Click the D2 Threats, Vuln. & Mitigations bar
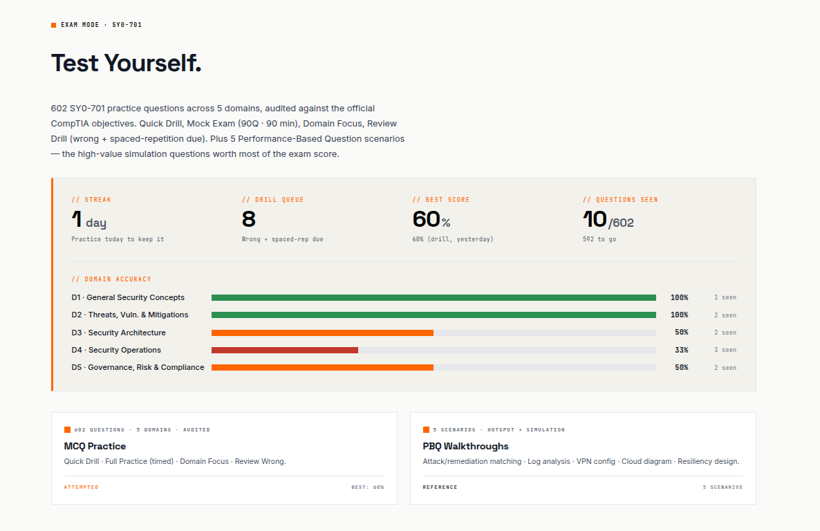This screenshot has width=820, height=531. point(434,315)
